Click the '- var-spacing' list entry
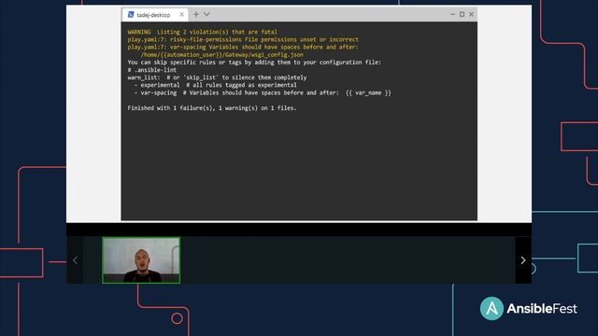 pos(263,92)
